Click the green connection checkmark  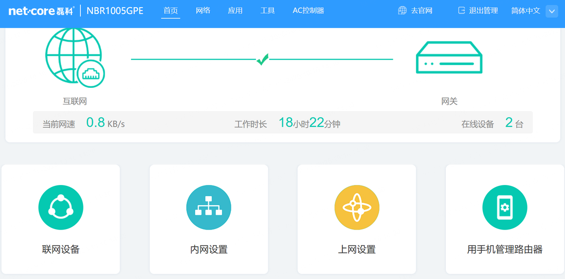click(x=262, y=59)
